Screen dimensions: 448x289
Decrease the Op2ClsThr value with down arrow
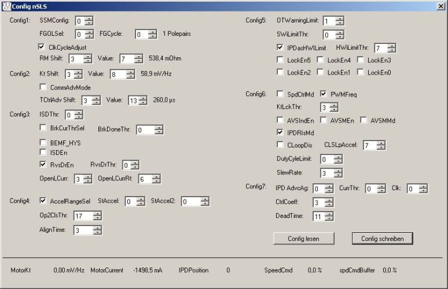tap(97, 218)
